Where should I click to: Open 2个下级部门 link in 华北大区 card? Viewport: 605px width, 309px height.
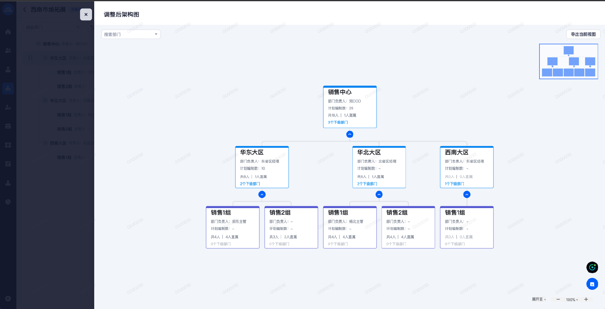pyautogui.click(x=367, y=184)
